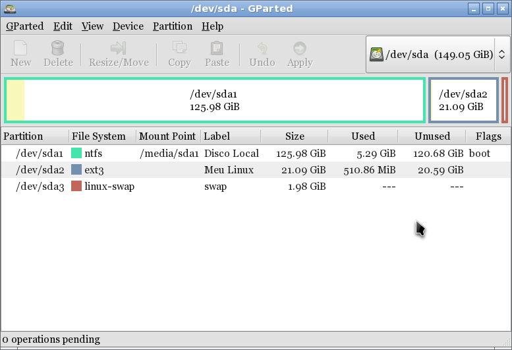Click the Apply operations icon
The image size is (512, 350).
pos(300,48)
